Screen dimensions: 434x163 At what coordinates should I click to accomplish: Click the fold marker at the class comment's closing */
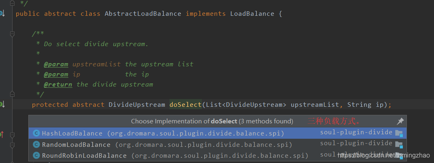pyautogui.click(x=12, y=3)
